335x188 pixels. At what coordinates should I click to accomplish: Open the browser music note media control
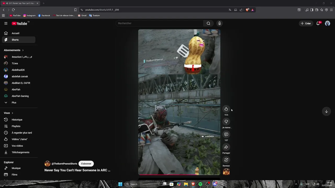(307, 10)
